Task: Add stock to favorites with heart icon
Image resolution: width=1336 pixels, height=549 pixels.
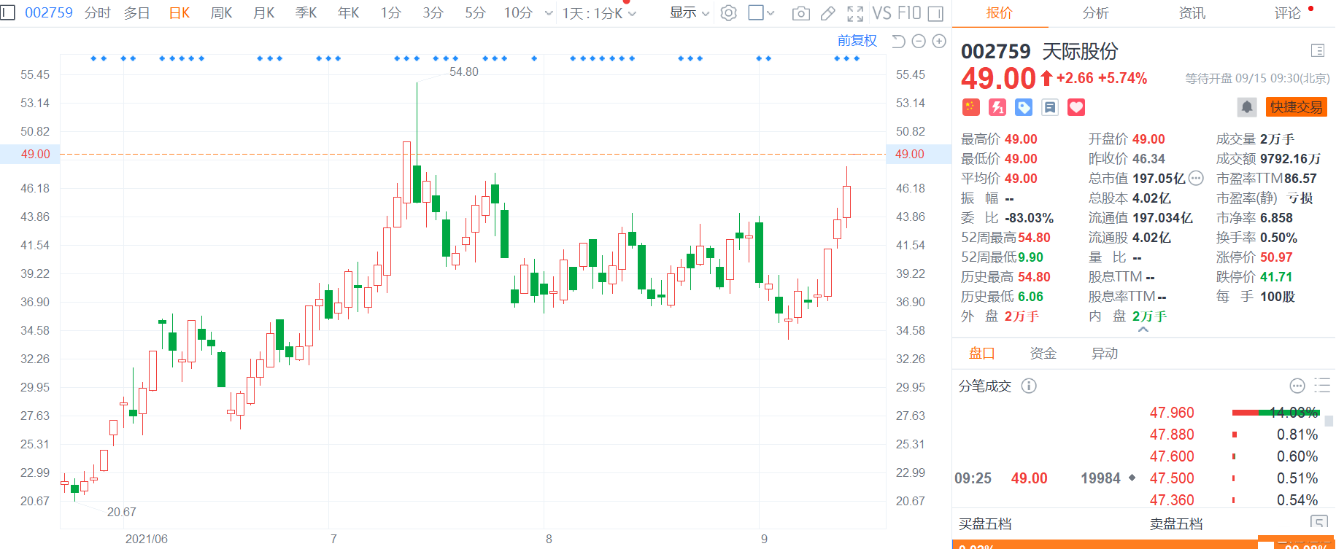Action: pyautogui.click(x=1076, y=108)
